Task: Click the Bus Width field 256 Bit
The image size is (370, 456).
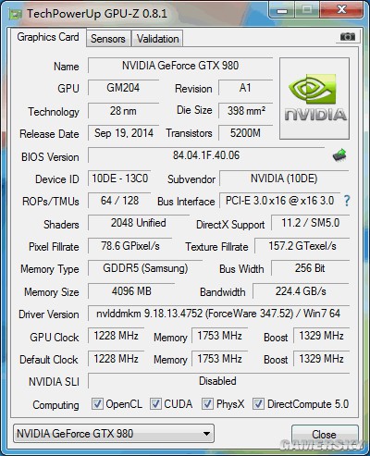Action: pos(310,268)
